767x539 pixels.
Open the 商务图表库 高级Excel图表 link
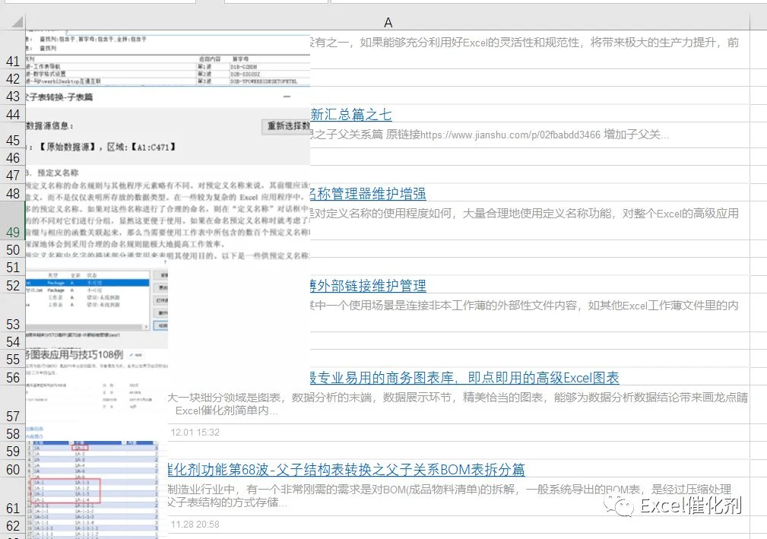[x=464, y=378]
